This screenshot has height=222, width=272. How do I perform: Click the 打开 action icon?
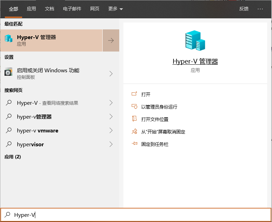click(x=134, y=94)
